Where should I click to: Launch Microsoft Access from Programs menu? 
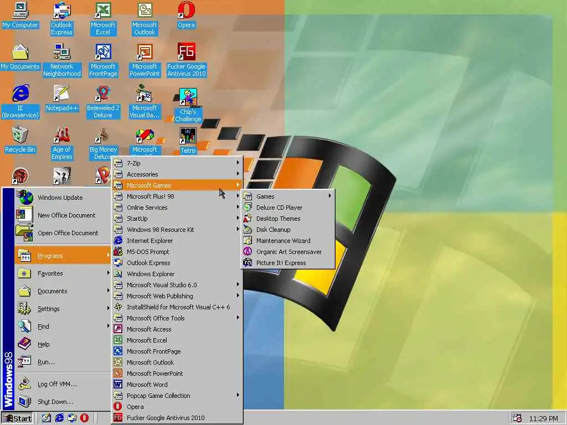[x=177, y=329]
